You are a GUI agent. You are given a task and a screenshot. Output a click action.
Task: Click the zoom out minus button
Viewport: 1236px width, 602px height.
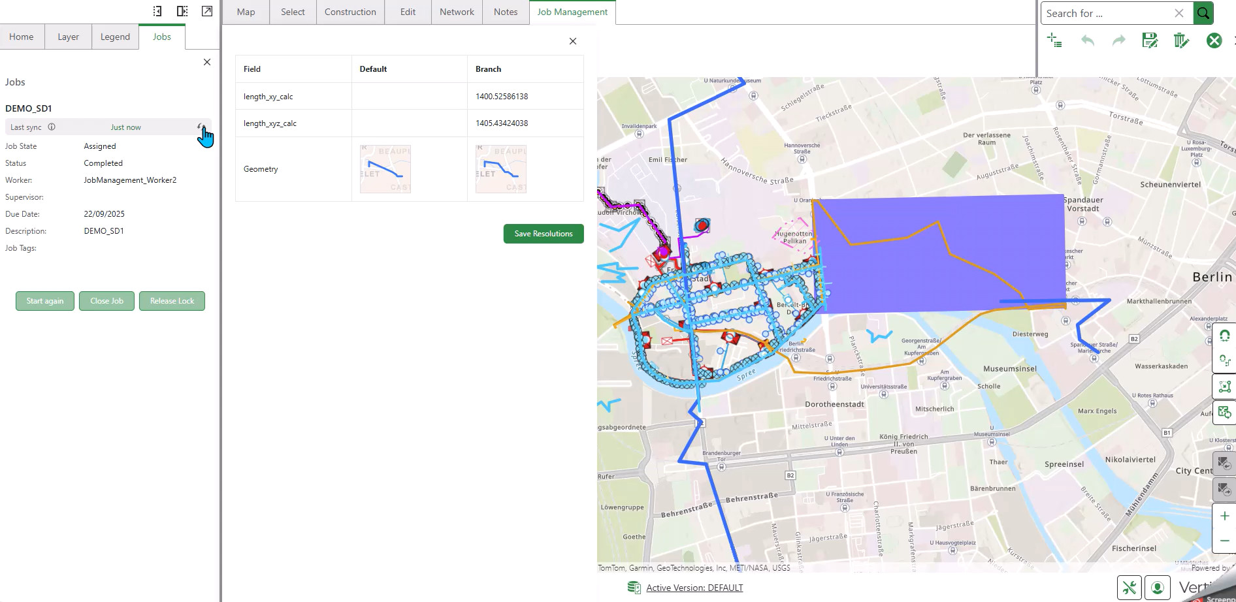point(1224,541)
